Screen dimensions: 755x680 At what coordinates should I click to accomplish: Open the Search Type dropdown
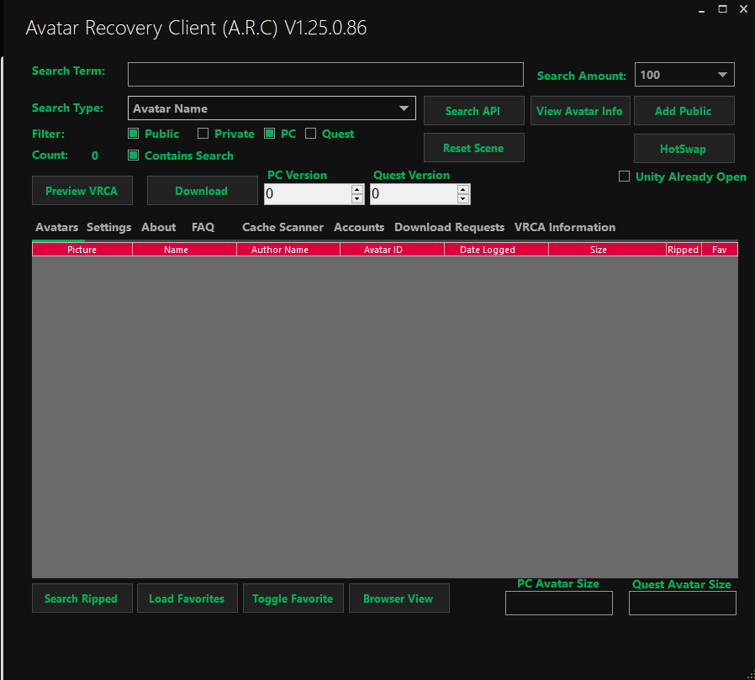(272, 108)
